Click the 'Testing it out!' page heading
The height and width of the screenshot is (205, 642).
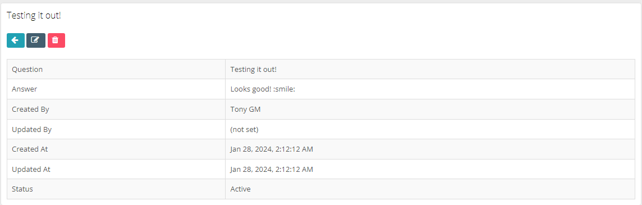[x=34, y=16]
